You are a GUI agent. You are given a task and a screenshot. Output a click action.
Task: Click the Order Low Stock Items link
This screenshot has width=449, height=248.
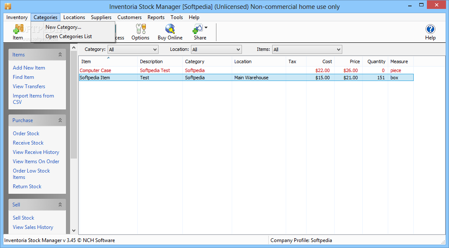coord(31,174)
